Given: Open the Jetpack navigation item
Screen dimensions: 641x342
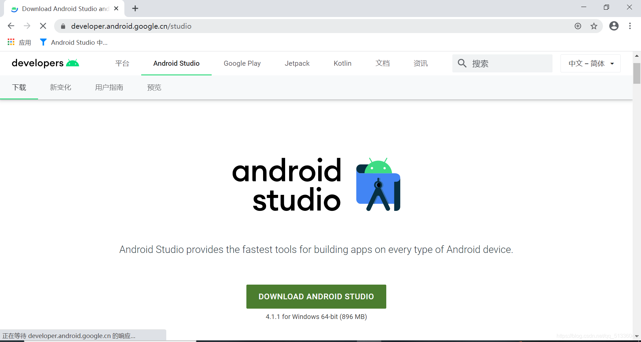Looking at the screenshot, I should (297, 63).
